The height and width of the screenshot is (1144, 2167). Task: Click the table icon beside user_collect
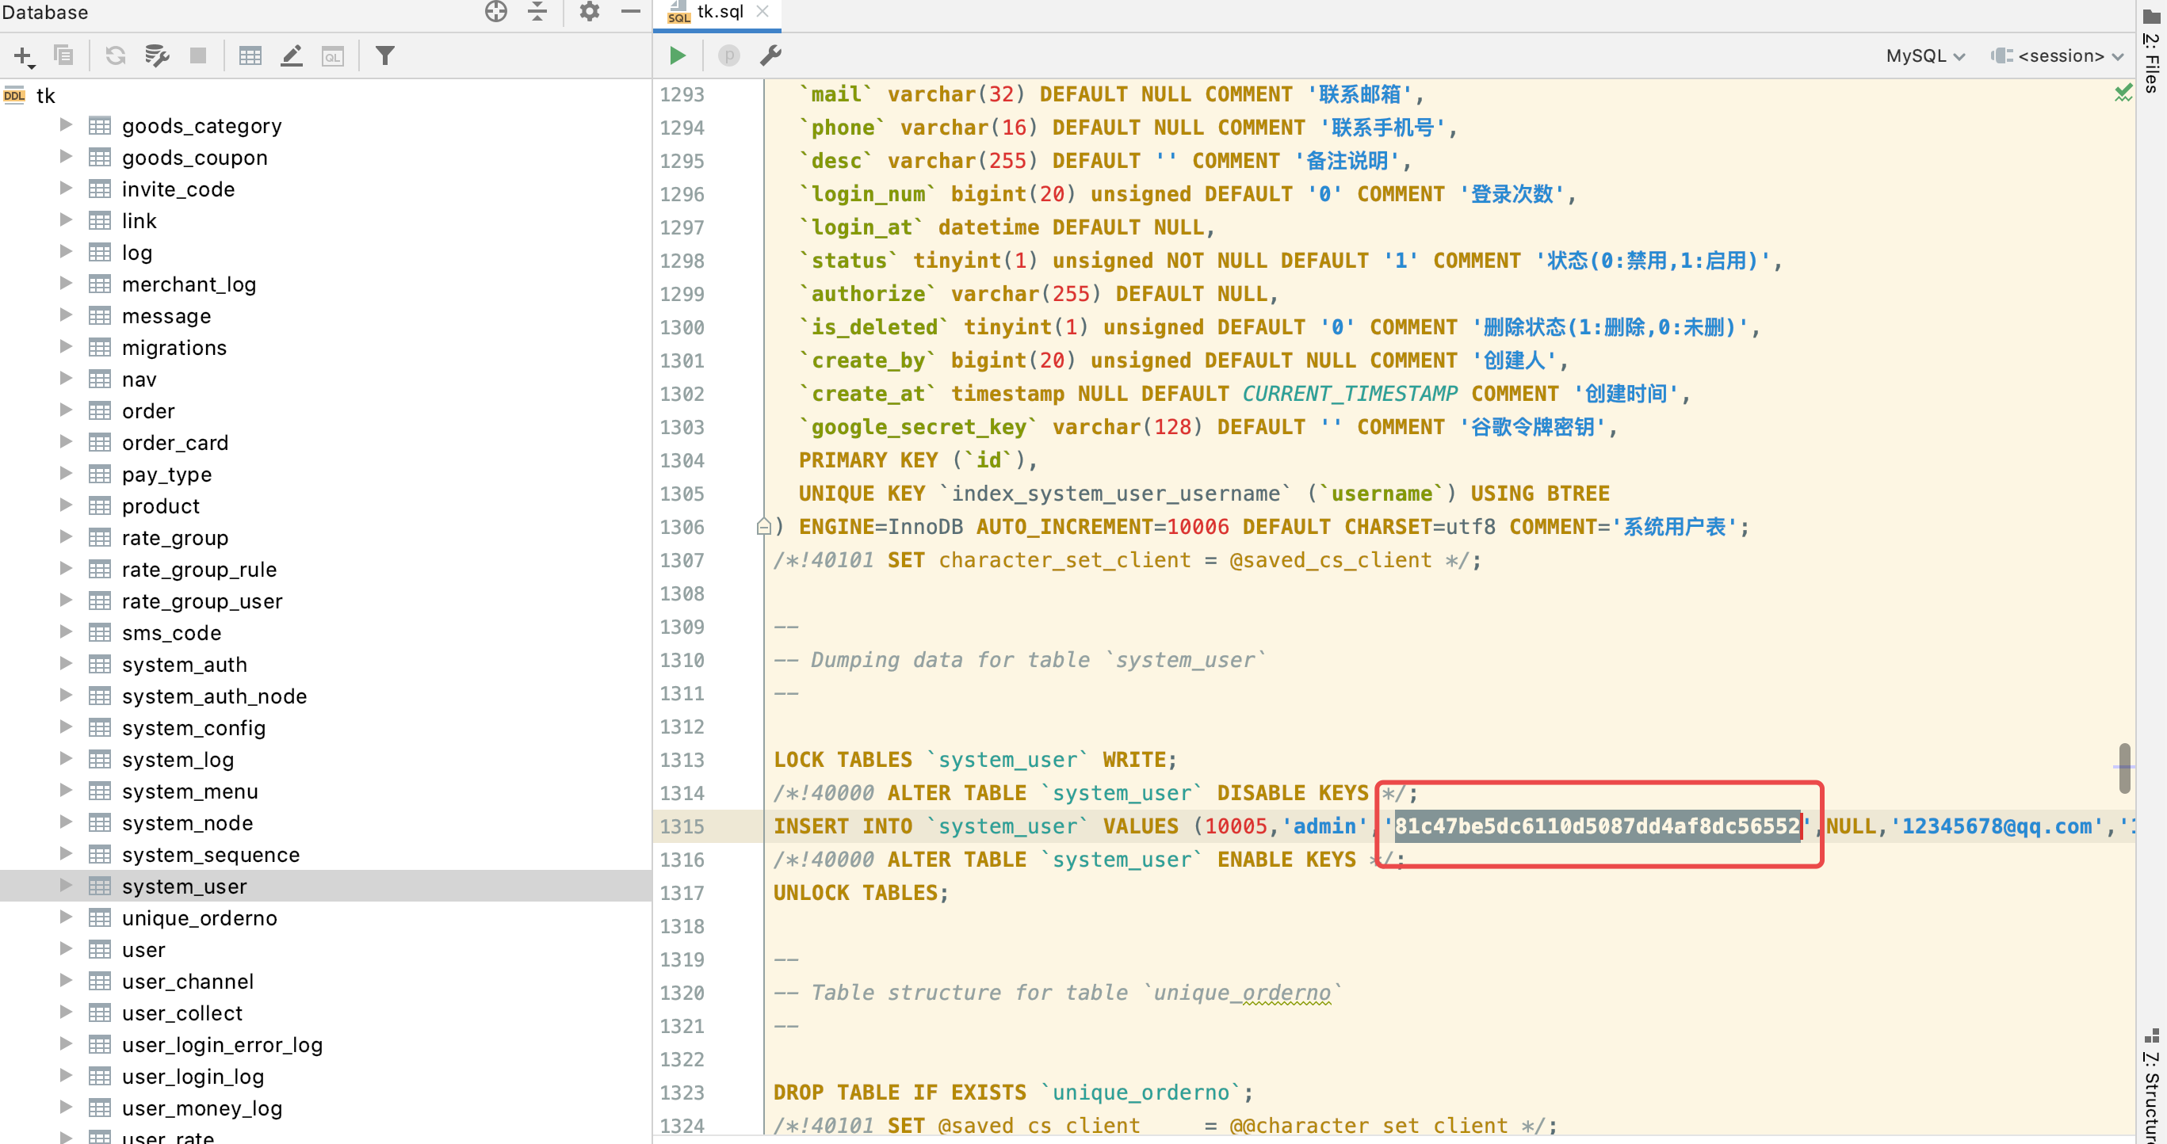(x=100, y=1012)
